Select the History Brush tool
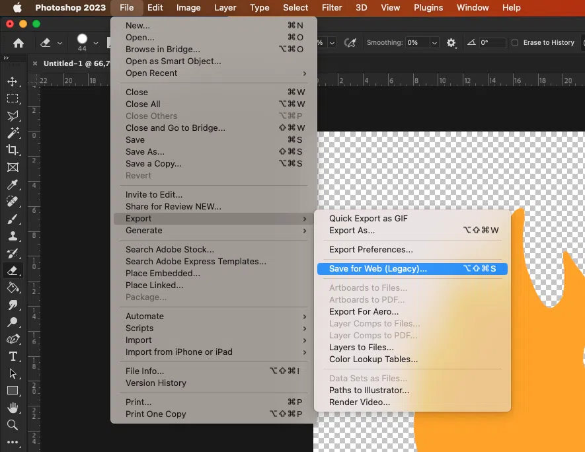 coord(13,253)
